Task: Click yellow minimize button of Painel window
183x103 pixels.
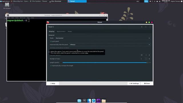Action: tap(146, 22)
